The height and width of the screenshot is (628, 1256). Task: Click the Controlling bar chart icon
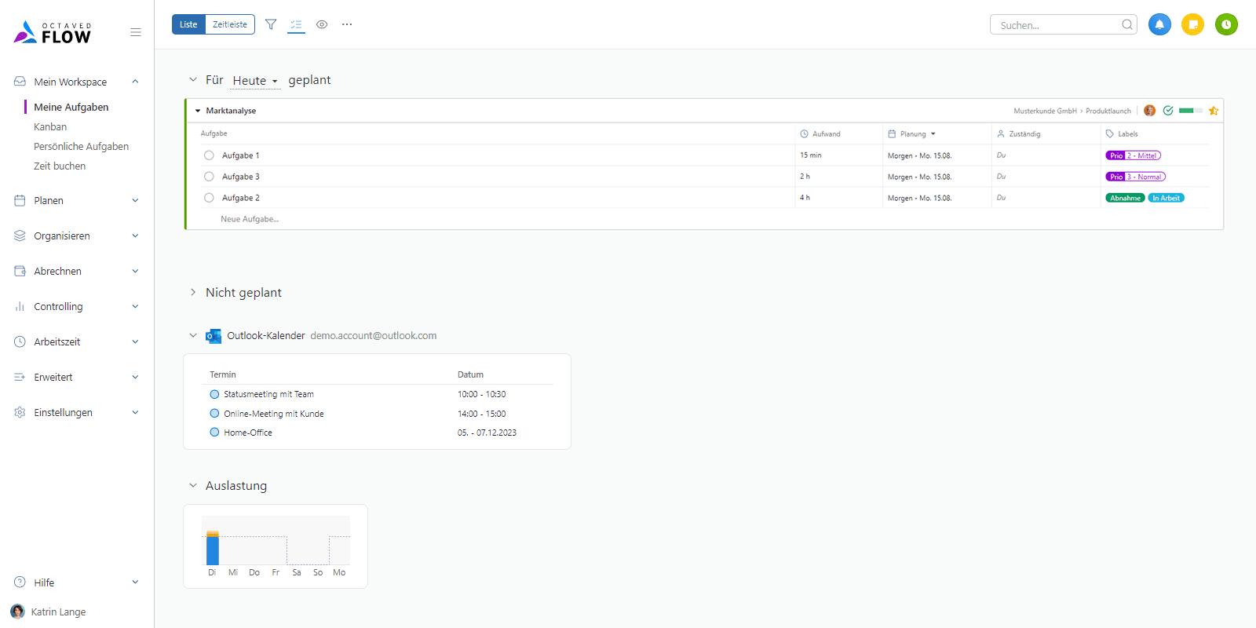click(20, 306)
